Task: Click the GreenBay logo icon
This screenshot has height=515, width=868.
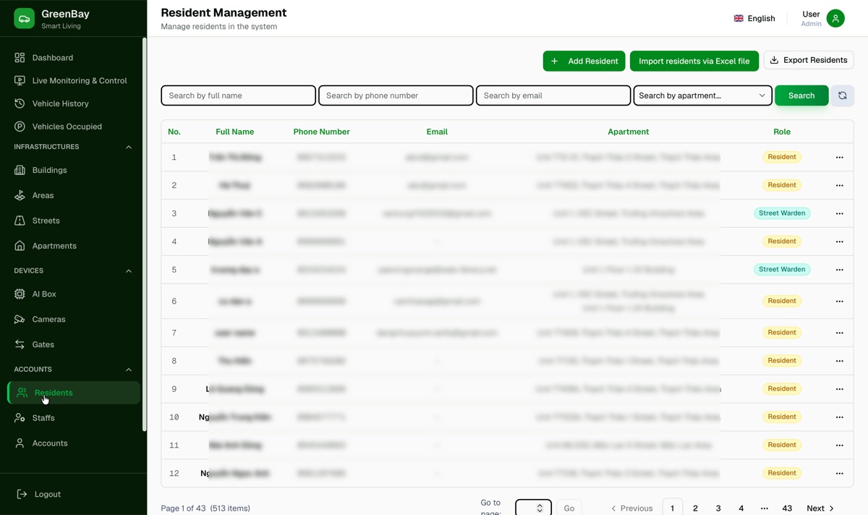Action: 24,19
